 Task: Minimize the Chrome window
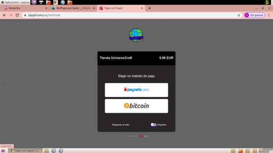256,8
